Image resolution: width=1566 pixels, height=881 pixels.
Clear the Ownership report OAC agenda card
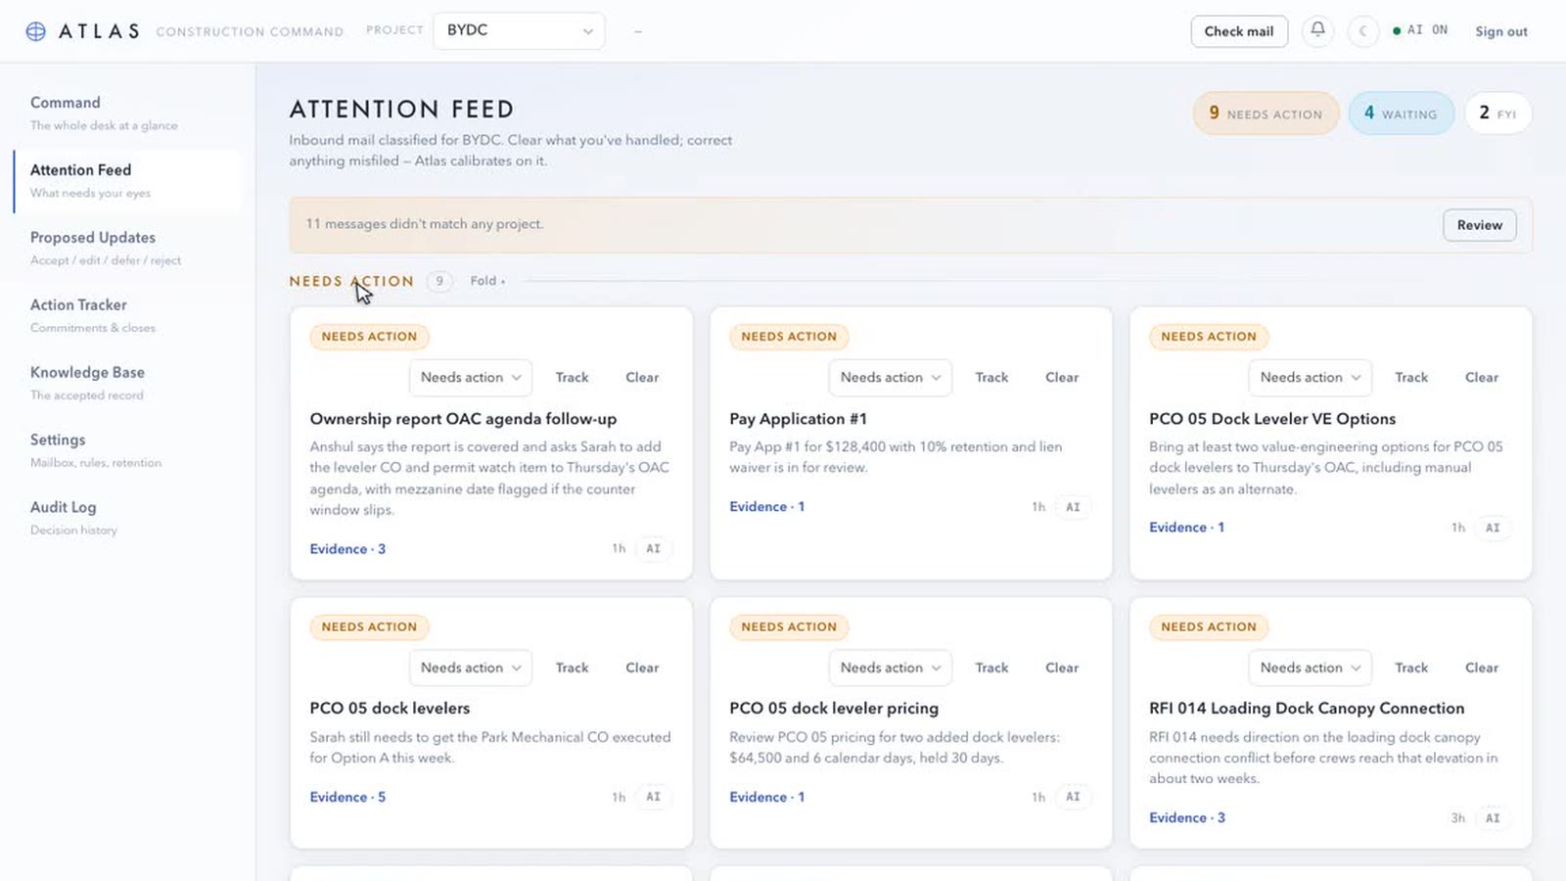pyautogui.click(x=642, y=378)
